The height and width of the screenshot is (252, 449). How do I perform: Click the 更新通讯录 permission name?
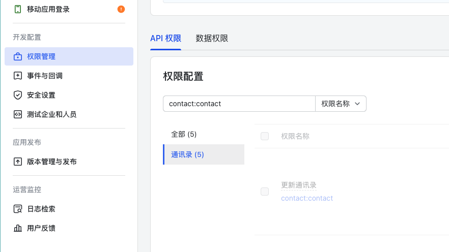[299, 185]
